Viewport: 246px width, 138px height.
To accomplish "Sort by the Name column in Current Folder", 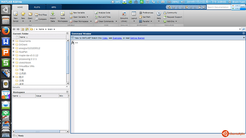I will [42, 37].
